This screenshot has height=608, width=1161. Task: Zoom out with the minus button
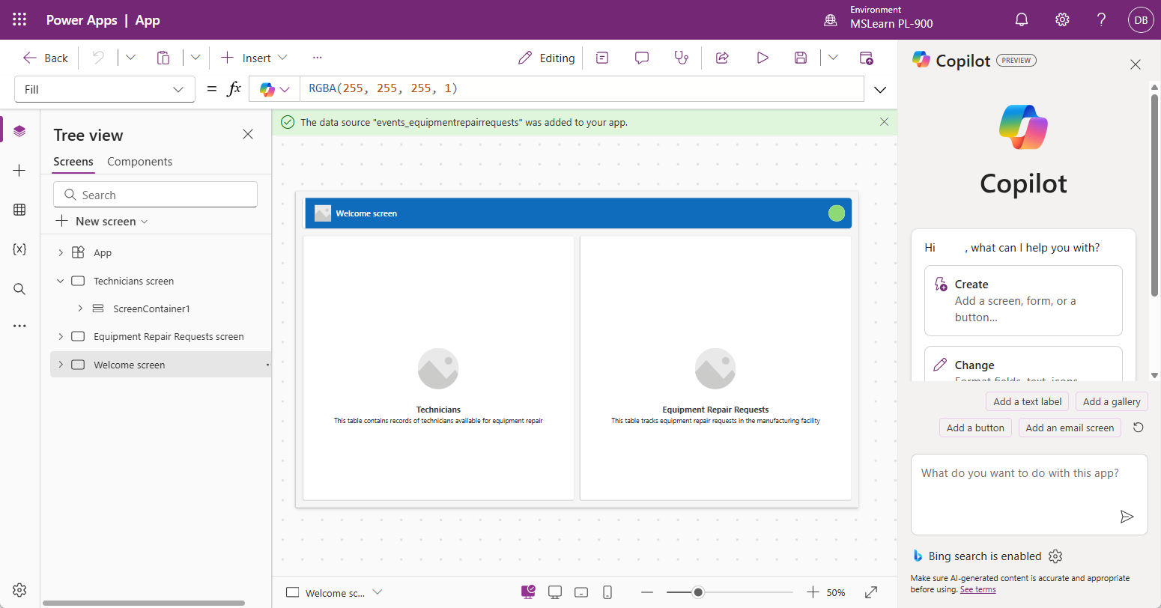pos(647,592)
